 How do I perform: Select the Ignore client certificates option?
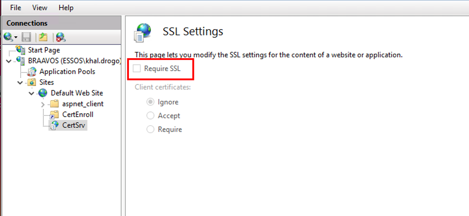151,102
